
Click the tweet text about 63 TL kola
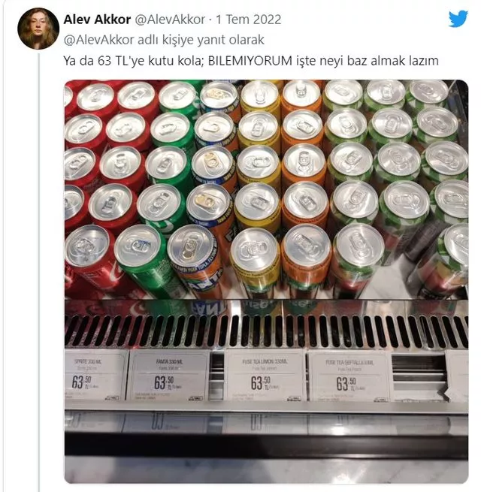click(x=251, y=61)
